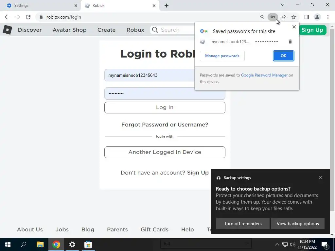Open Blog footer link

[x=88, y=230]
